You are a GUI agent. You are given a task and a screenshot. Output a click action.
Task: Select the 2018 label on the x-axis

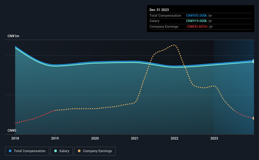pos(15,138)
